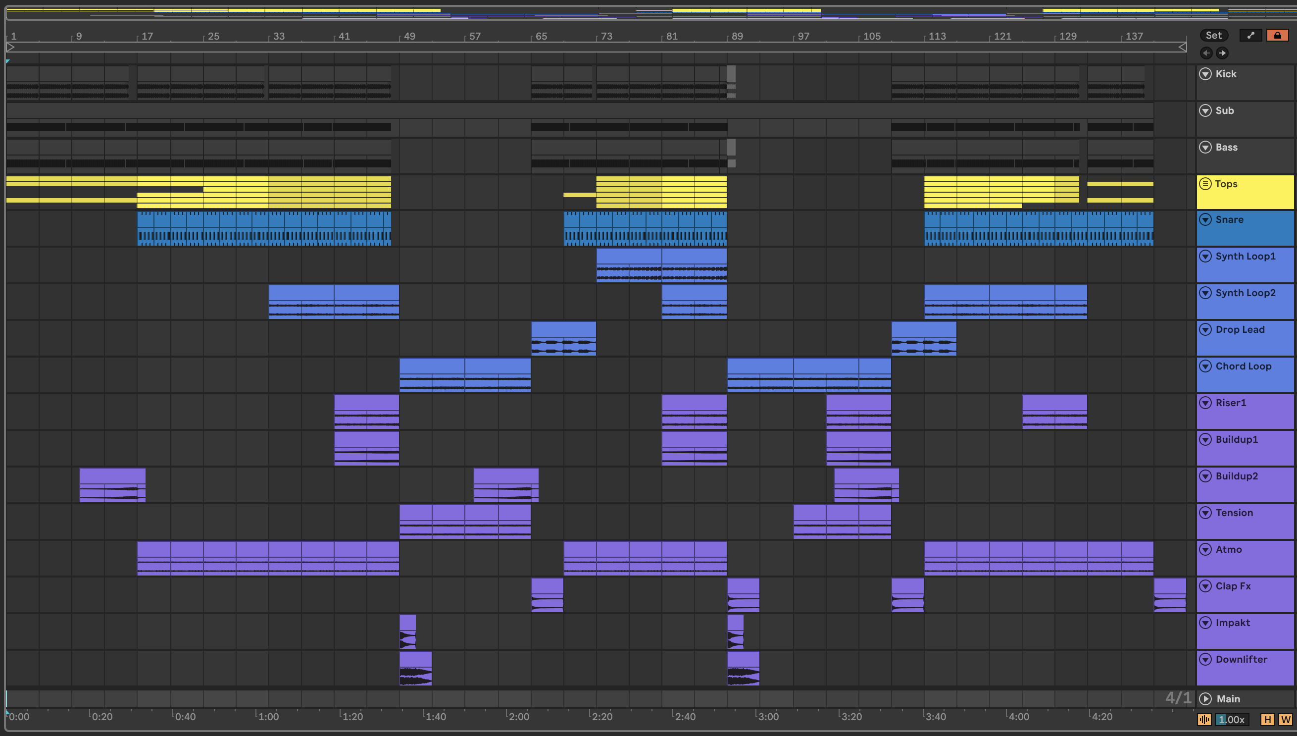Fold the Snare track arrow
The width and height of the screenshot is (1297, 736).
click(1205, 219)
